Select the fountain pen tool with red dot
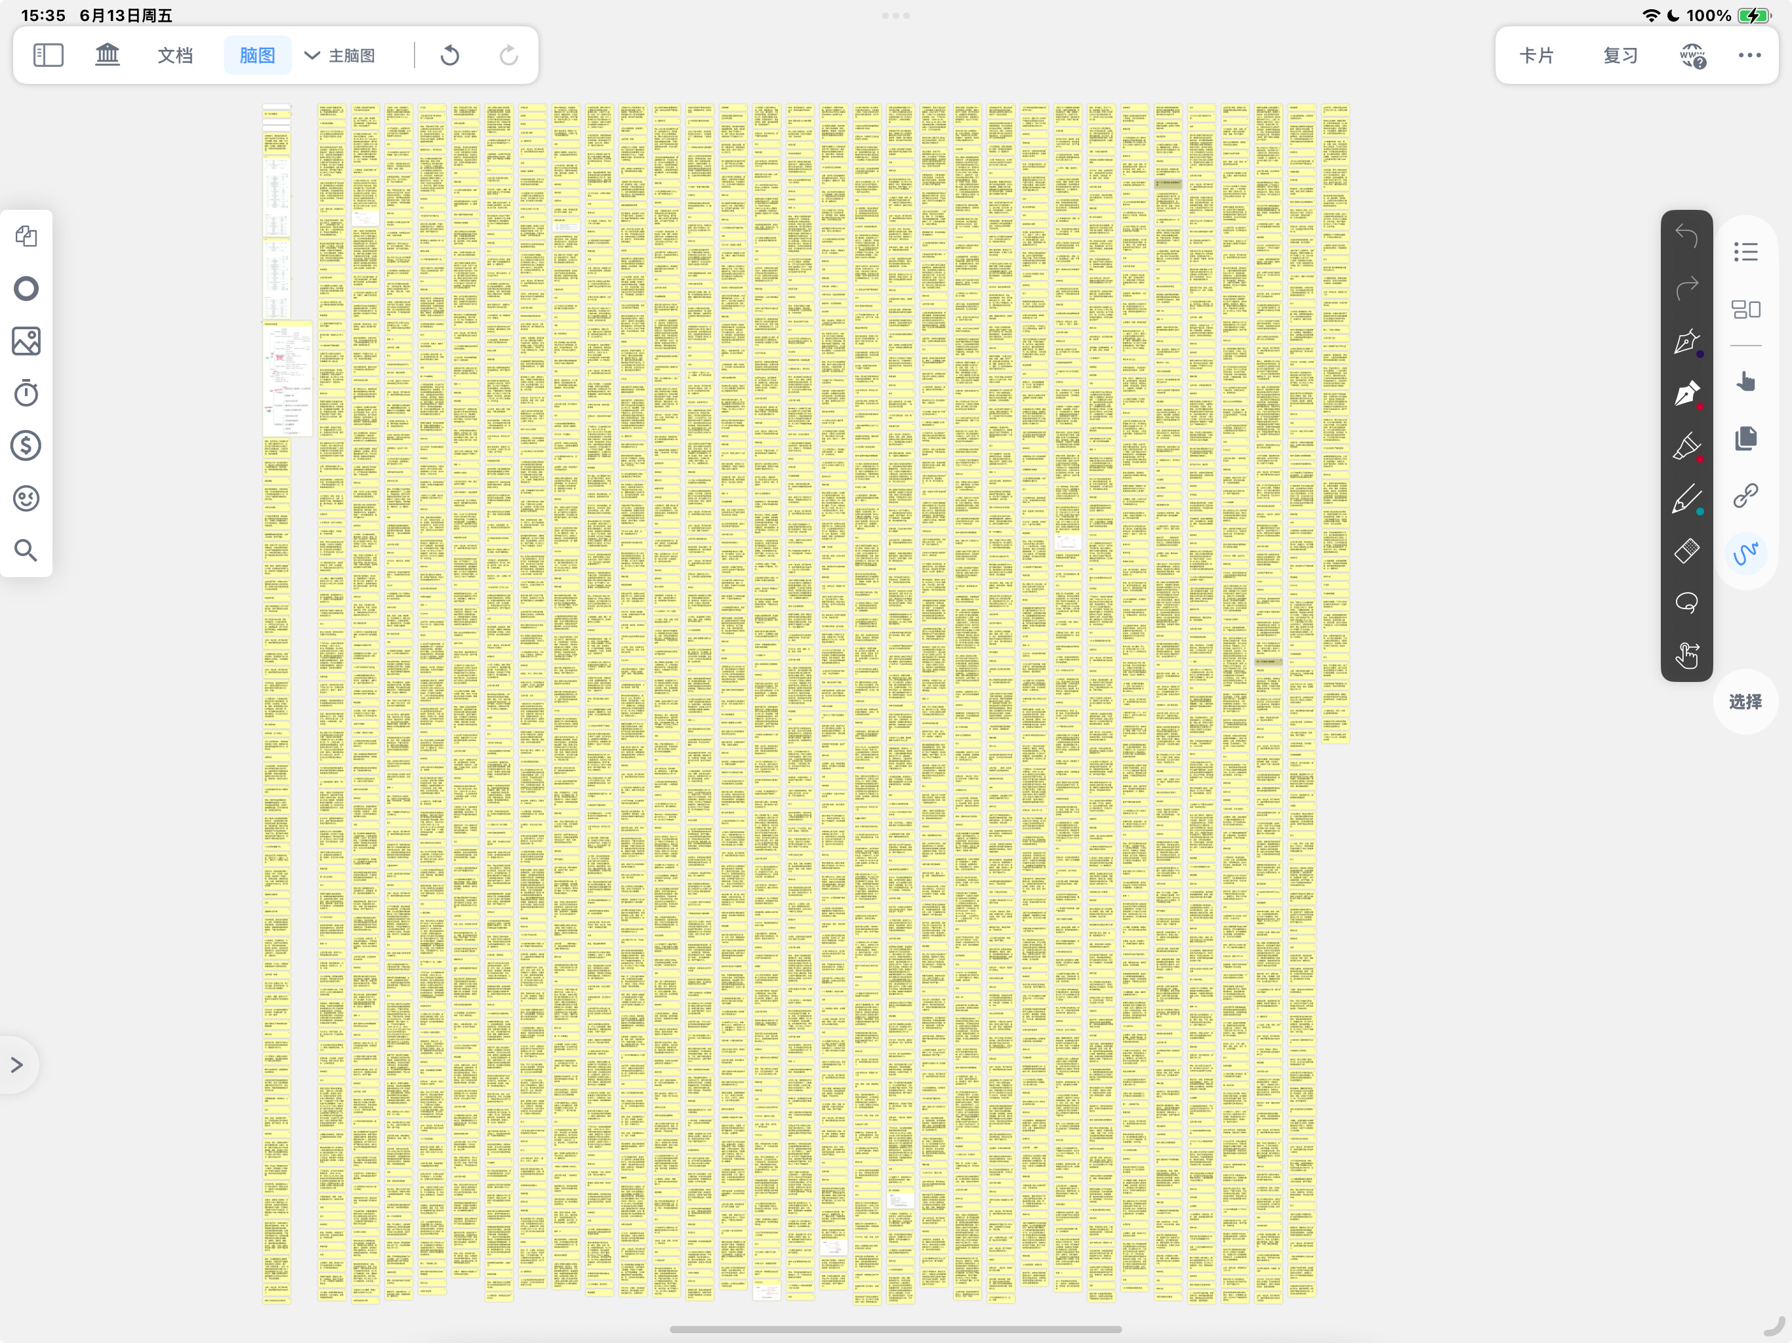 (x=1686, y=393)
